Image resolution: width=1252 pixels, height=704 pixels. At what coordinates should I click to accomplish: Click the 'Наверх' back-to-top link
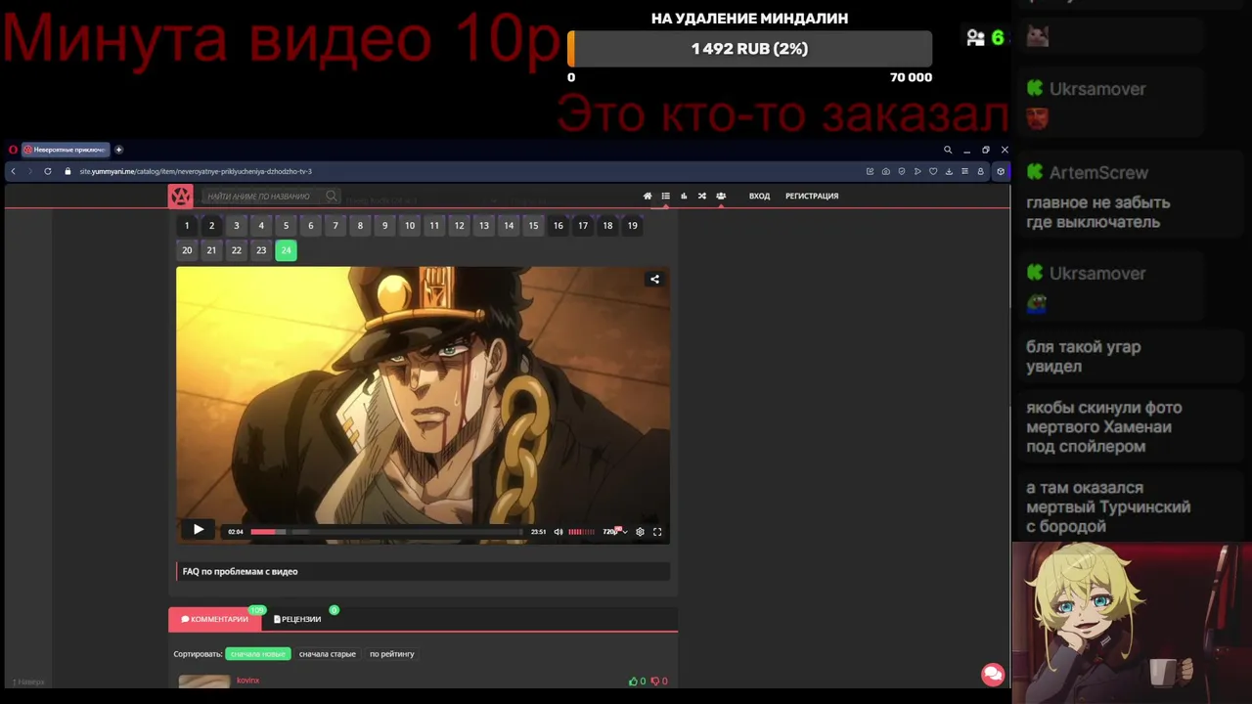coord(28,682)
